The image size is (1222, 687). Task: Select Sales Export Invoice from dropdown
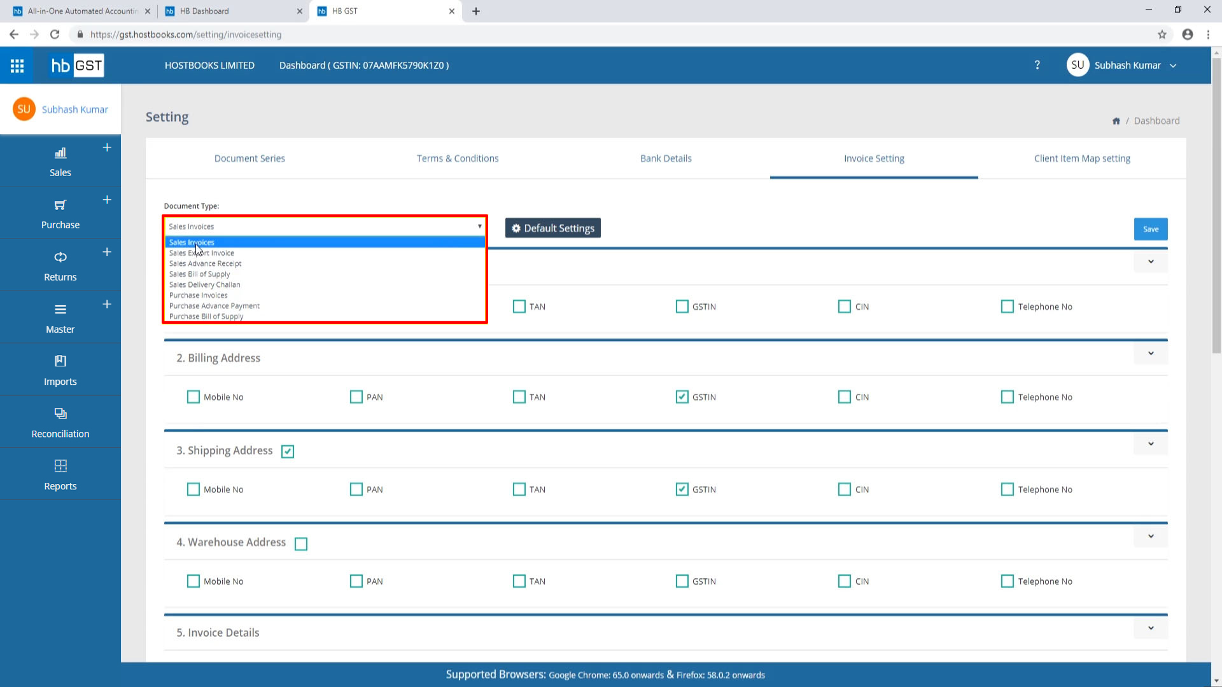point(201,253)
